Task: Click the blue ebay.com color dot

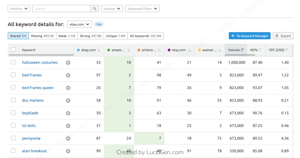Action: [x=78, y=50]
